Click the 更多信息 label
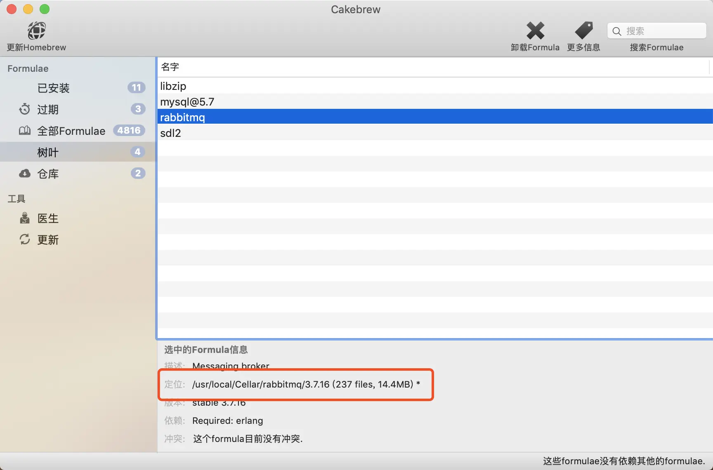Screen dimensions: 713x470 point(583,47)
